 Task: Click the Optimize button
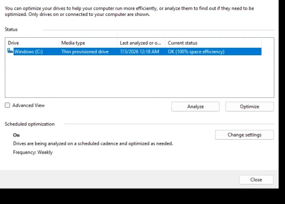click(x=249, y=107)
